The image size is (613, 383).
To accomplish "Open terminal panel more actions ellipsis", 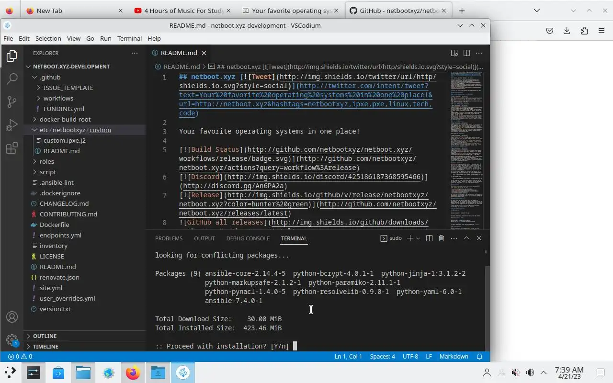I will click(454, 238).
